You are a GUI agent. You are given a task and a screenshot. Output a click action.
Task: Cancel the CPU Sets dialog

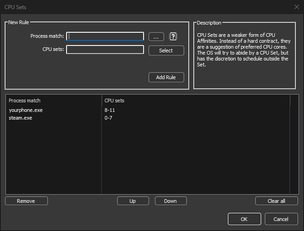coord(281,219)
